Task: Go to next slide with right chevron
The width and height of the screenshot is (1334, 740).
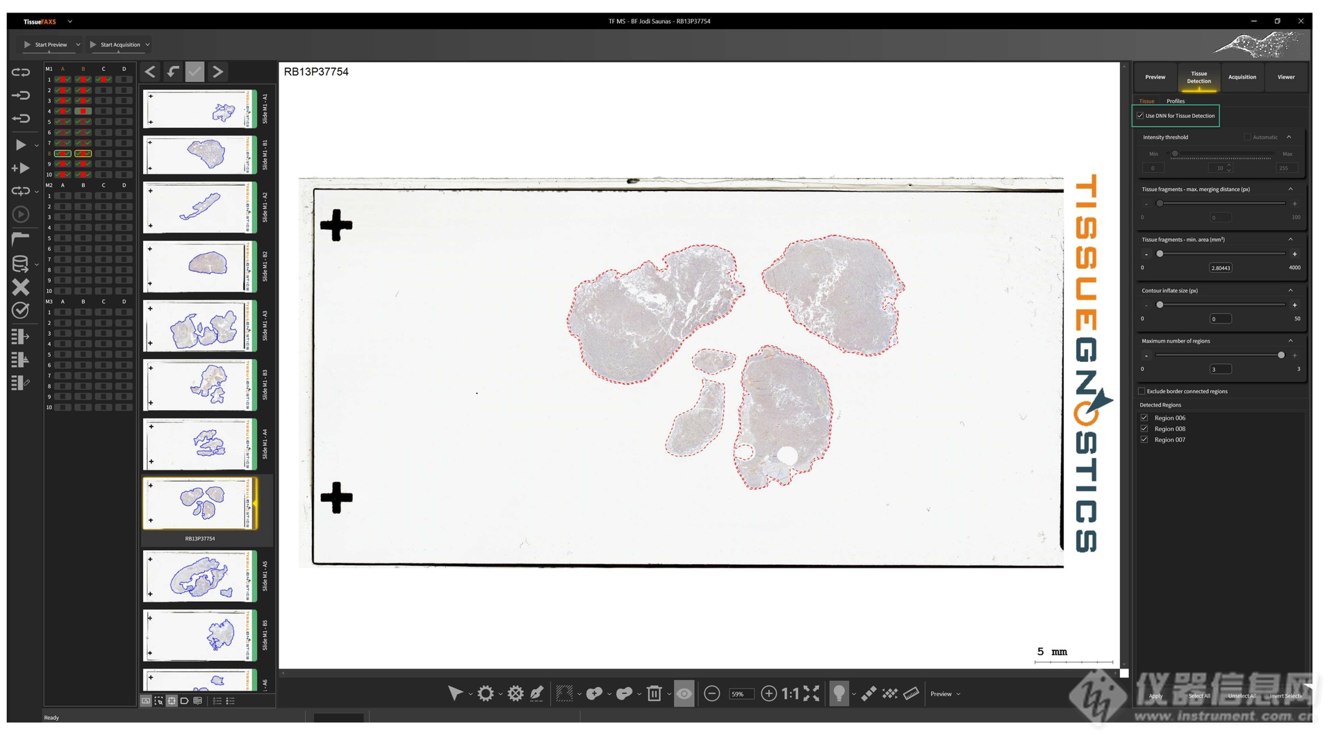Action: [217, 72]
